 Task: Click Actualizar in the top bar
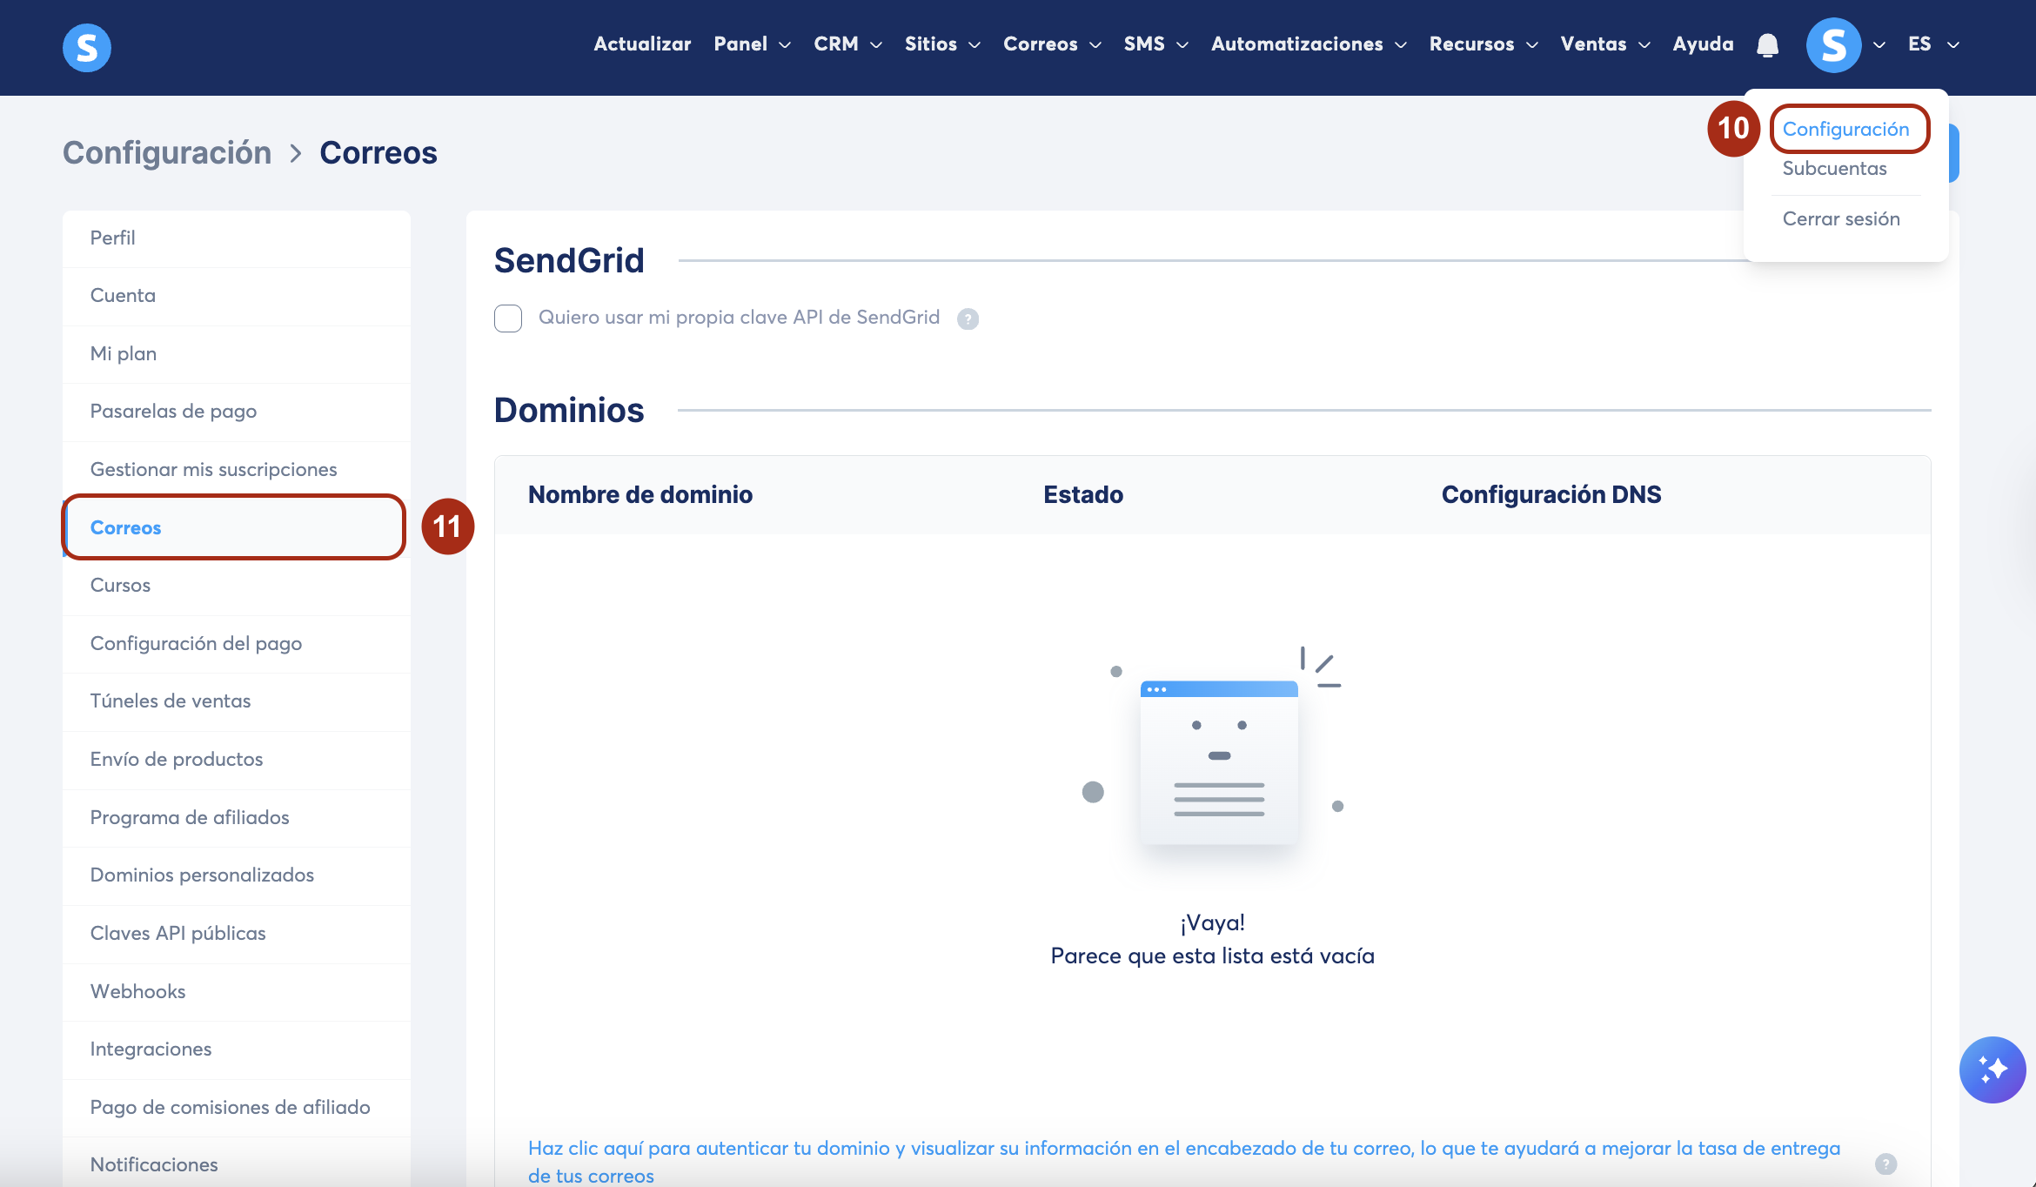(x=642, y=44)
